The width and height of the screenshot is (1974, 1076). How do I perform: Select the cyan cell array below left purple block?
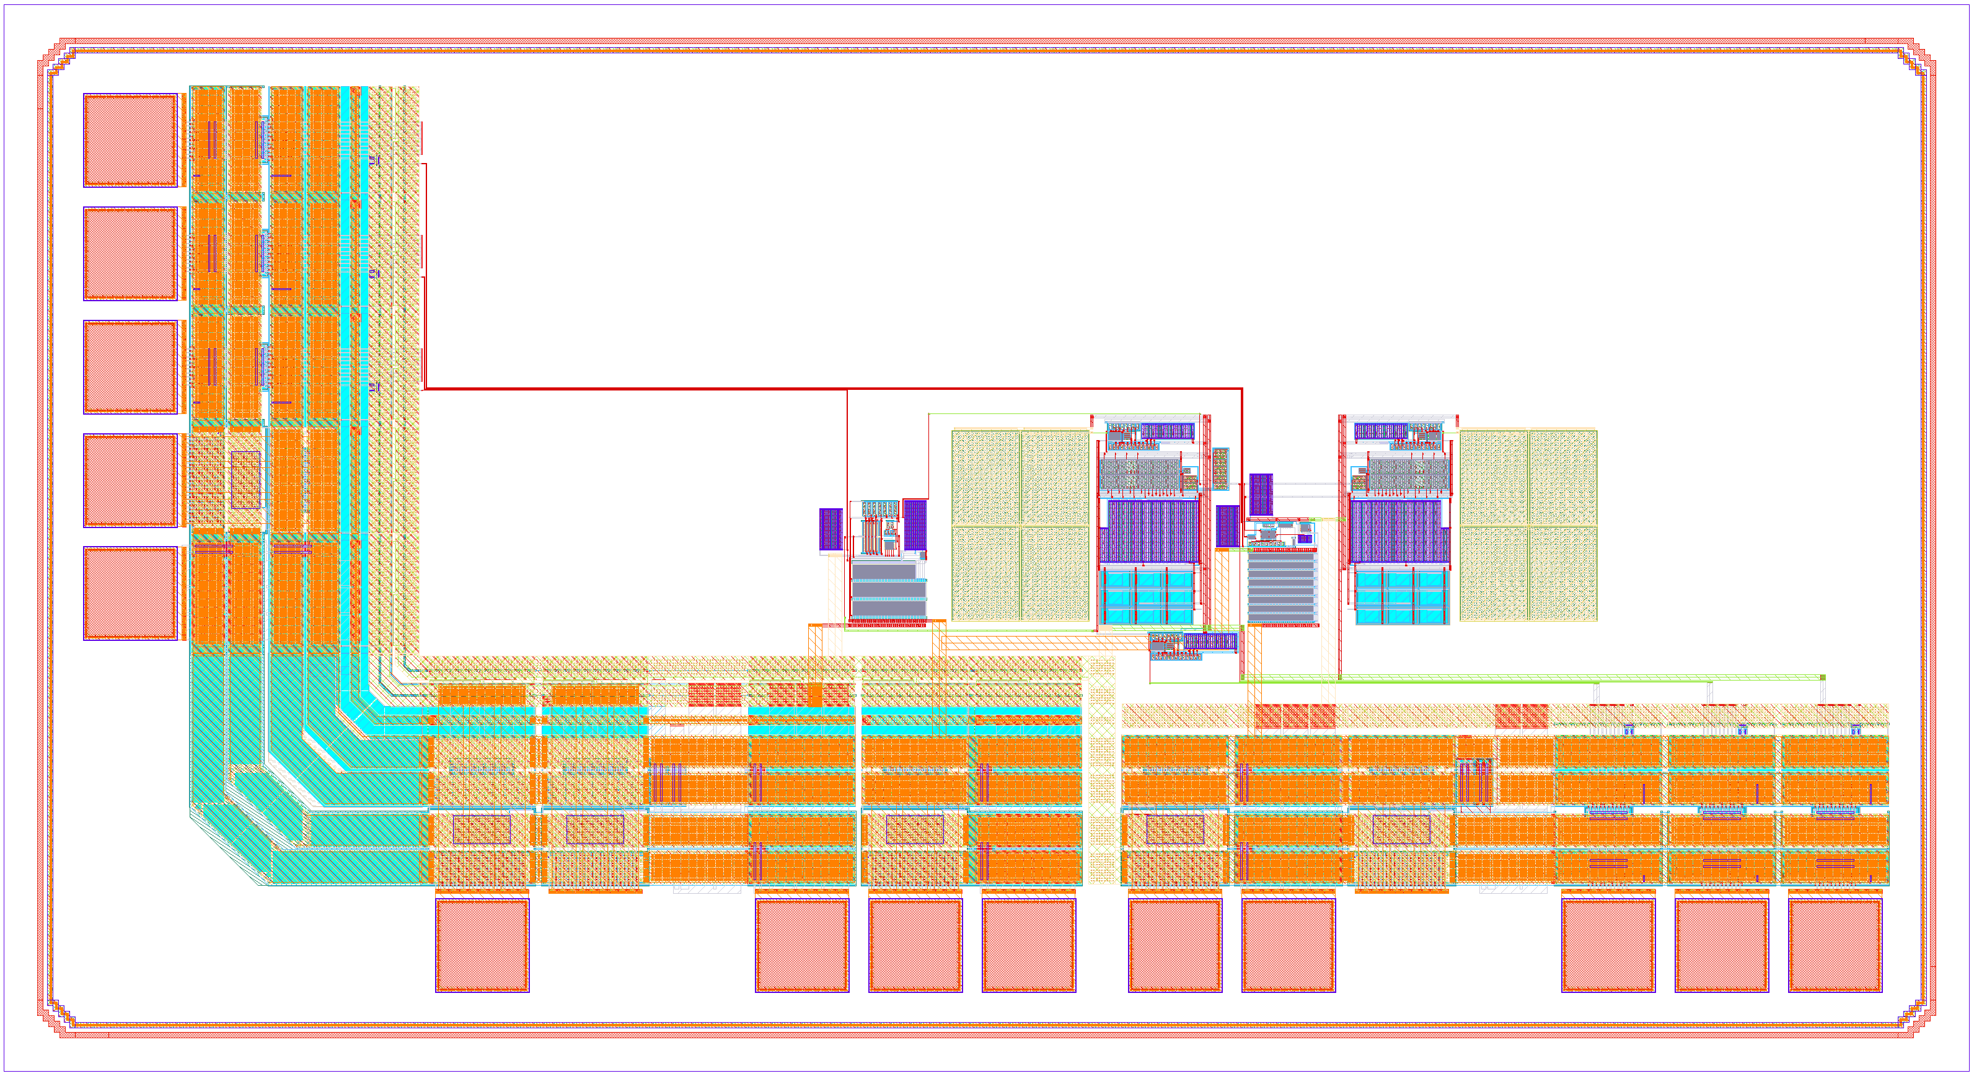click(x=1147, y=596)
